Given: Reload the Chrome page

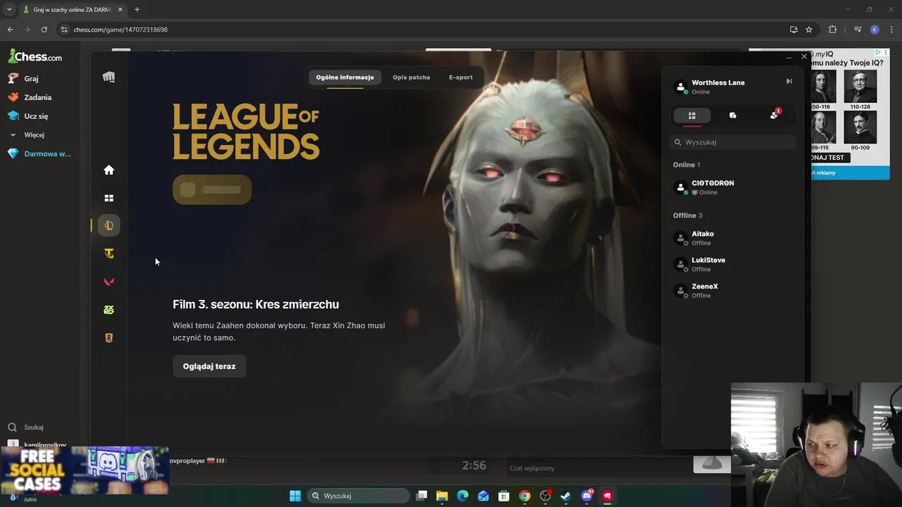Looking at the screenshot, I should tap(44, 30).
